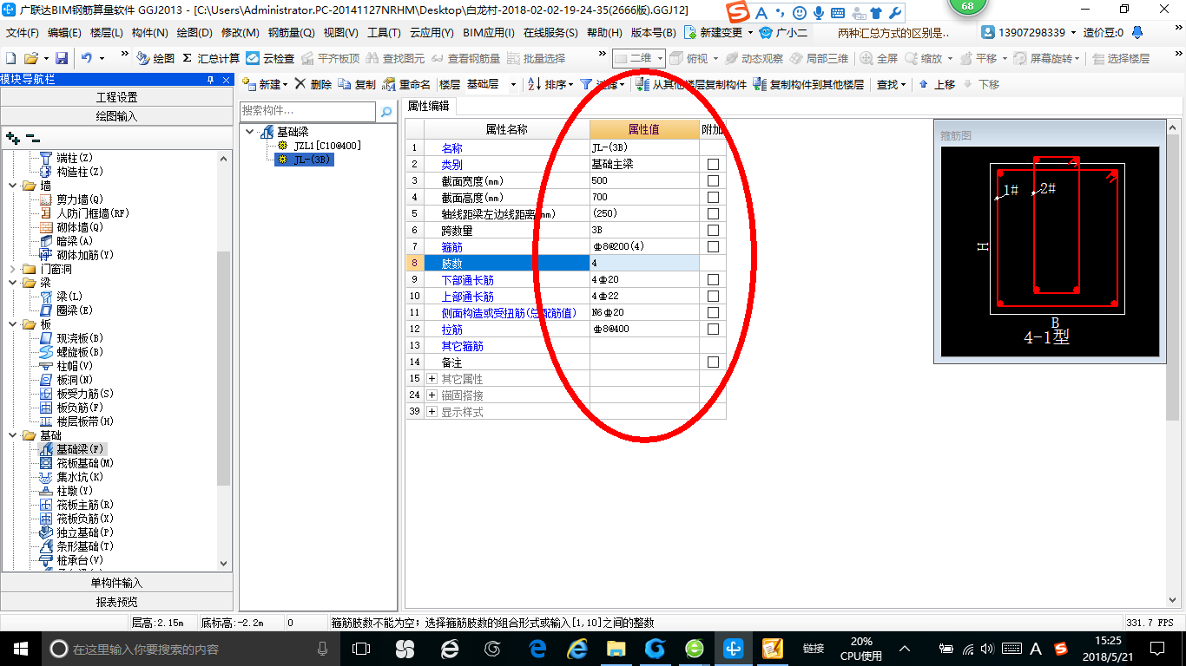The width and height of the screenshot is (1186, 666).
Task: Undo the last action with the arrow icon
Action: (87, 58)
